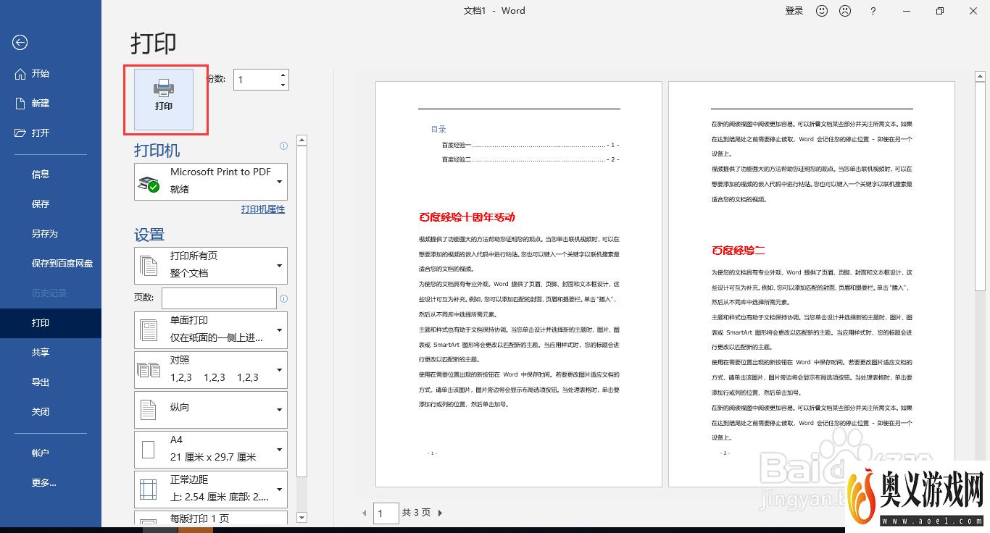Click the first preview page thumbnail
The height and width of the screenshot is (533, 990).
(519, 284)
